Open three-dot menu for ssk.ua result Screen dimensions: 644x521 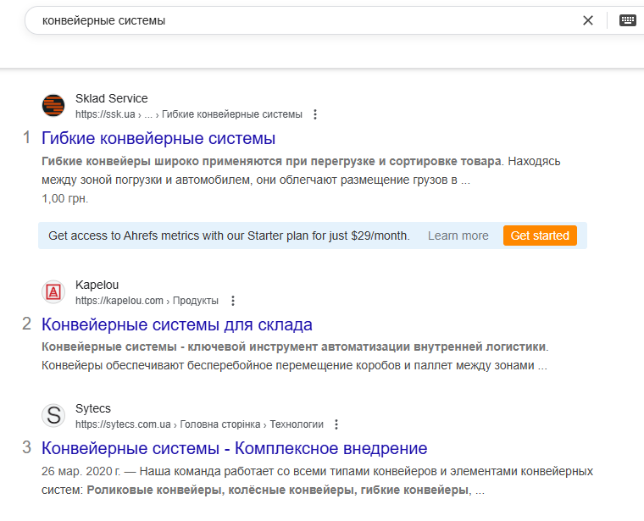315,114
